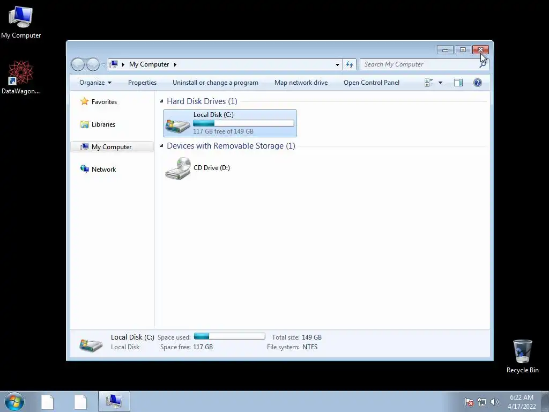Image resolution: width=549 pixels, height=412 pixels.
Task: Minimize the My Computer window
Action: coord(445,50)
